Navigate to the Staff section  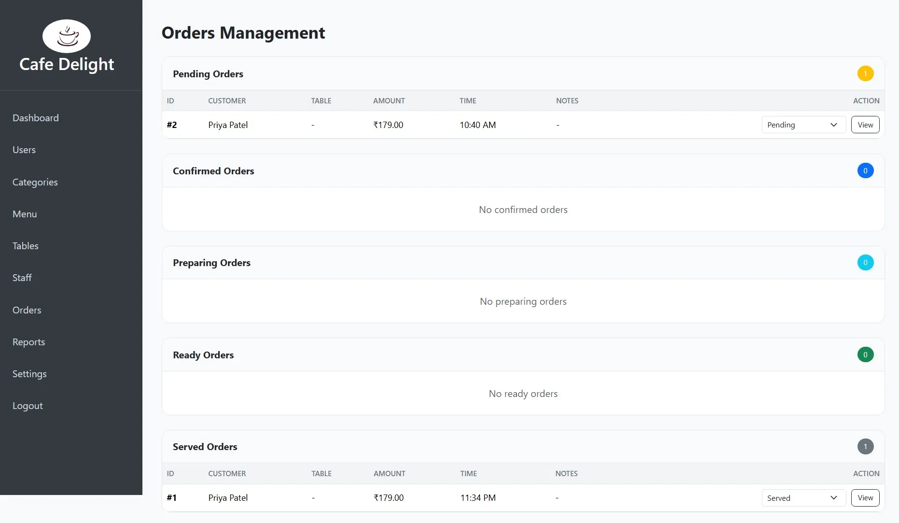(22, 278)
